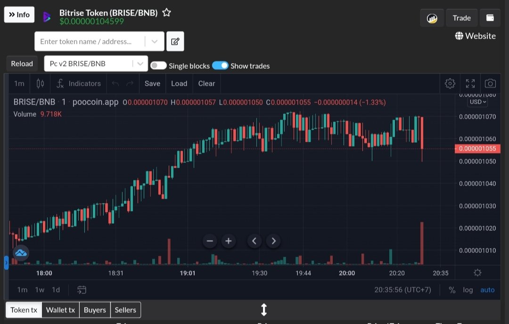Image resolution: width=509 pixels, height=324 pixels.
Task: Switch to the Wallet tx tab
Action: click(60, 310)
